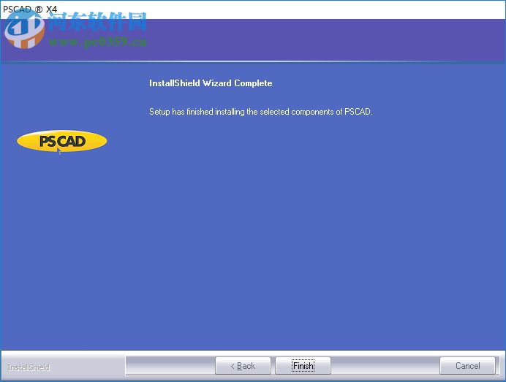The height and width of the screenshot is (382, 506).
Task: Click the 'PSCAD ® X4' window title
Action: pyautogui.click(x=30, y=9)
